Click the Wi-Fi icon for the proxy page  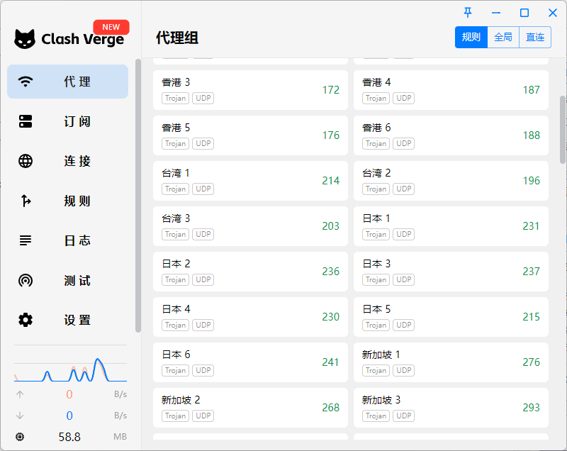coord(26,82)
